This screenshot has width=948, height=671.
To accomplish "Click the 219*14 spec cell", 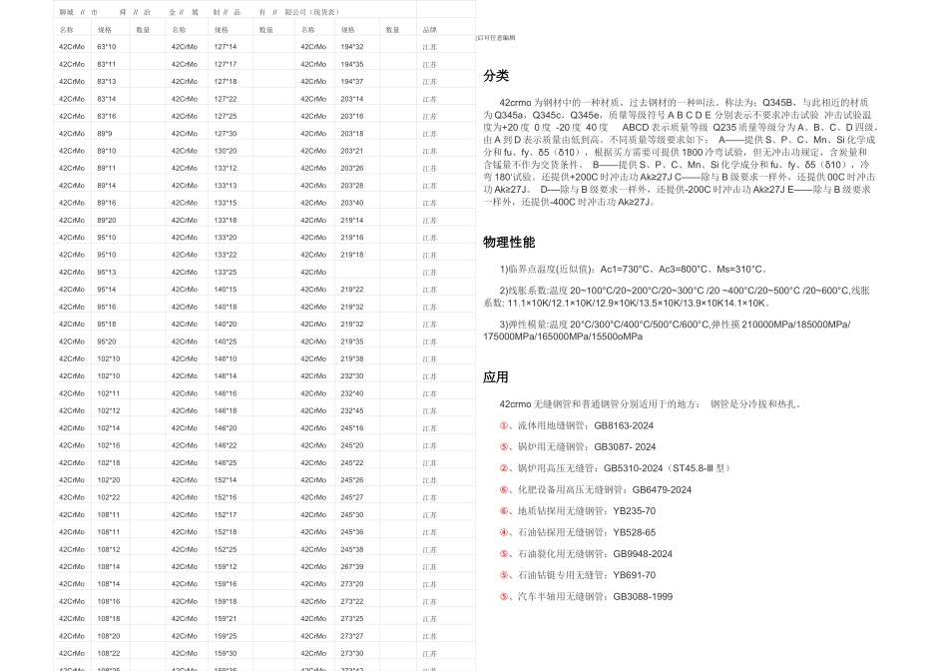I will [352, 221].
